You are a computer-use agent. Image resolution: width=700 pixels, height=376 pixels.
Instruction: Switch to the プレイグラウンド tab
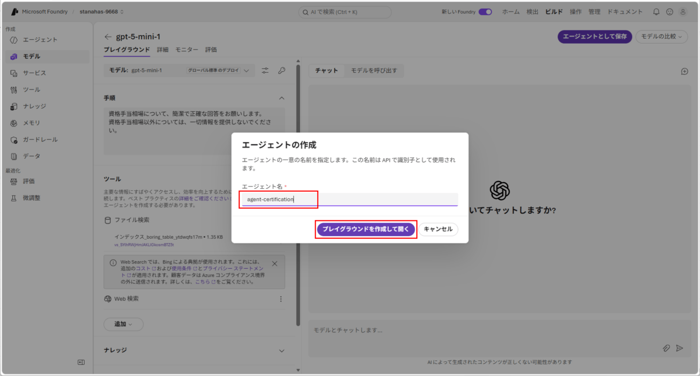(x=127, y=50)
